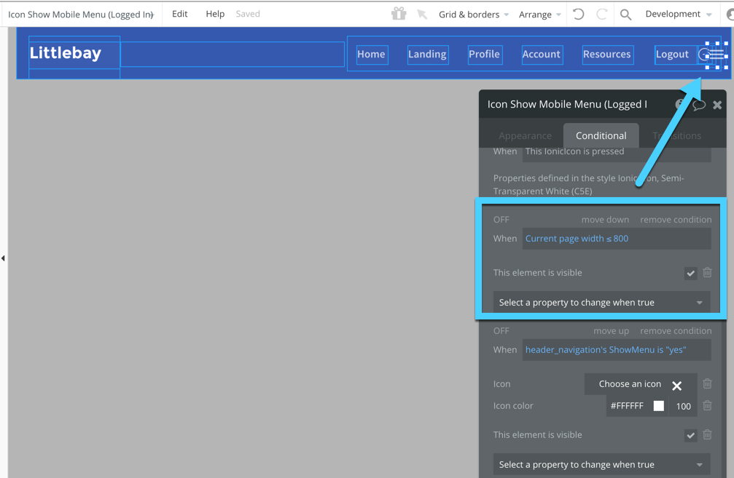This screenshot has width=734, height=478.
Task: Open search with the magnifying glass icon
Action: [625, 14]
